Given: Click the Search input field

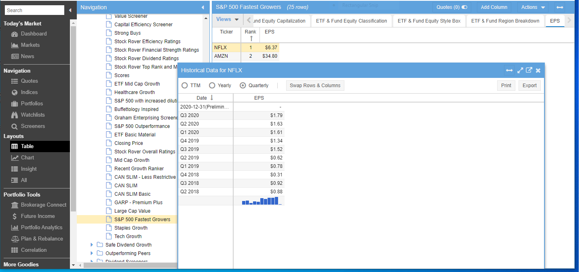Looking at the screenshot, I should [34, 10].
